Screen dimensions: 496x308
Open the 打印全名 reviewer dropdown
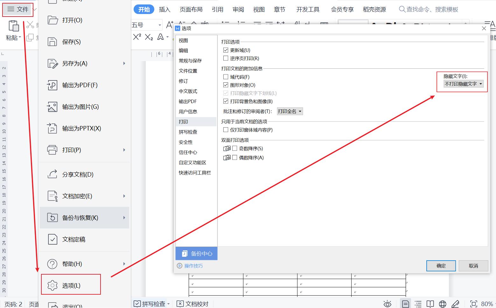tap(290, 111)
